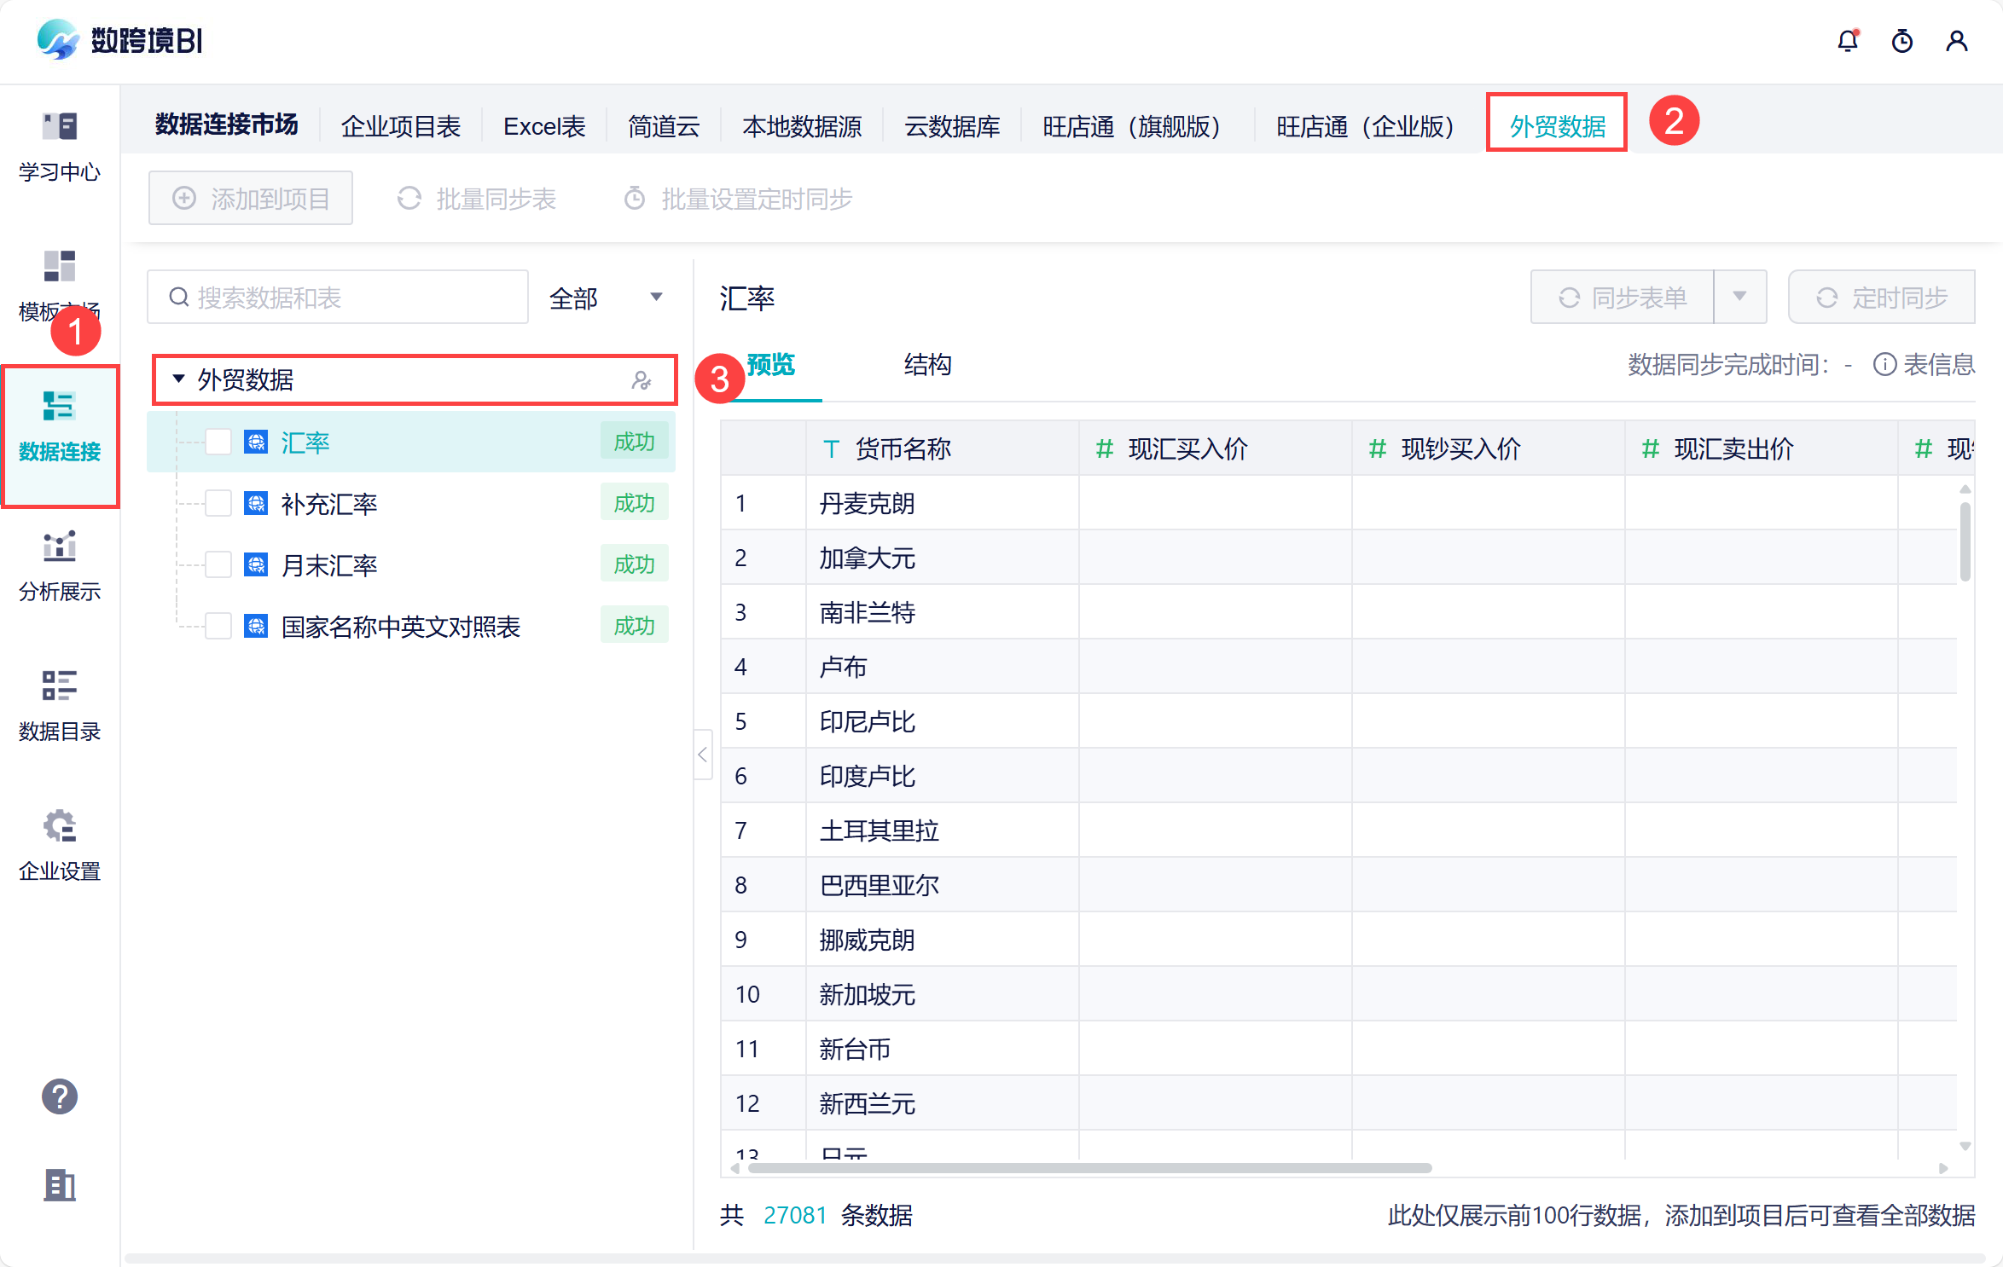
Task: Open the user account profile icon
Action: [1957, 41]
